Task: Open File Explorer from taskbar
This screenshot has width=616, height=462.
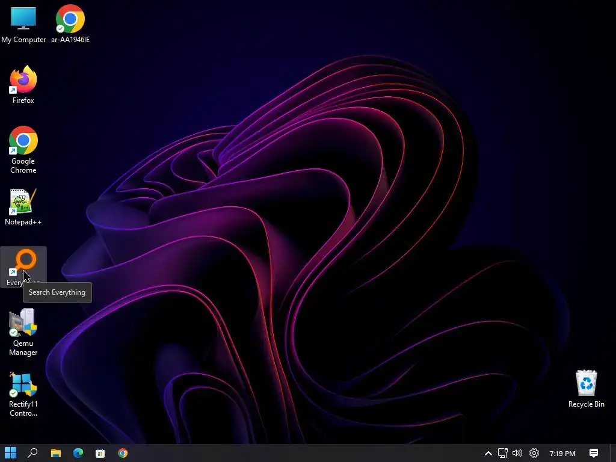Action: 56,453
